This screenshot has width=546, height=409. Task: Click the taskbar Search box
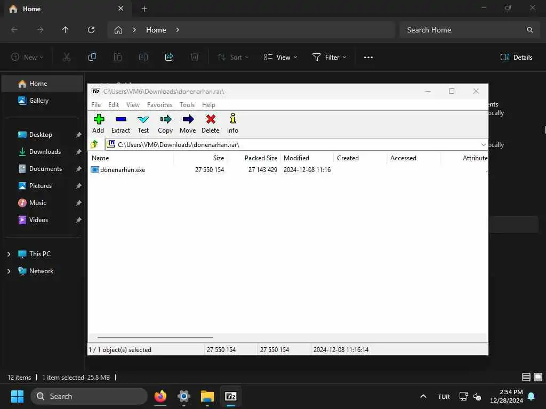[x=89, y=396]
